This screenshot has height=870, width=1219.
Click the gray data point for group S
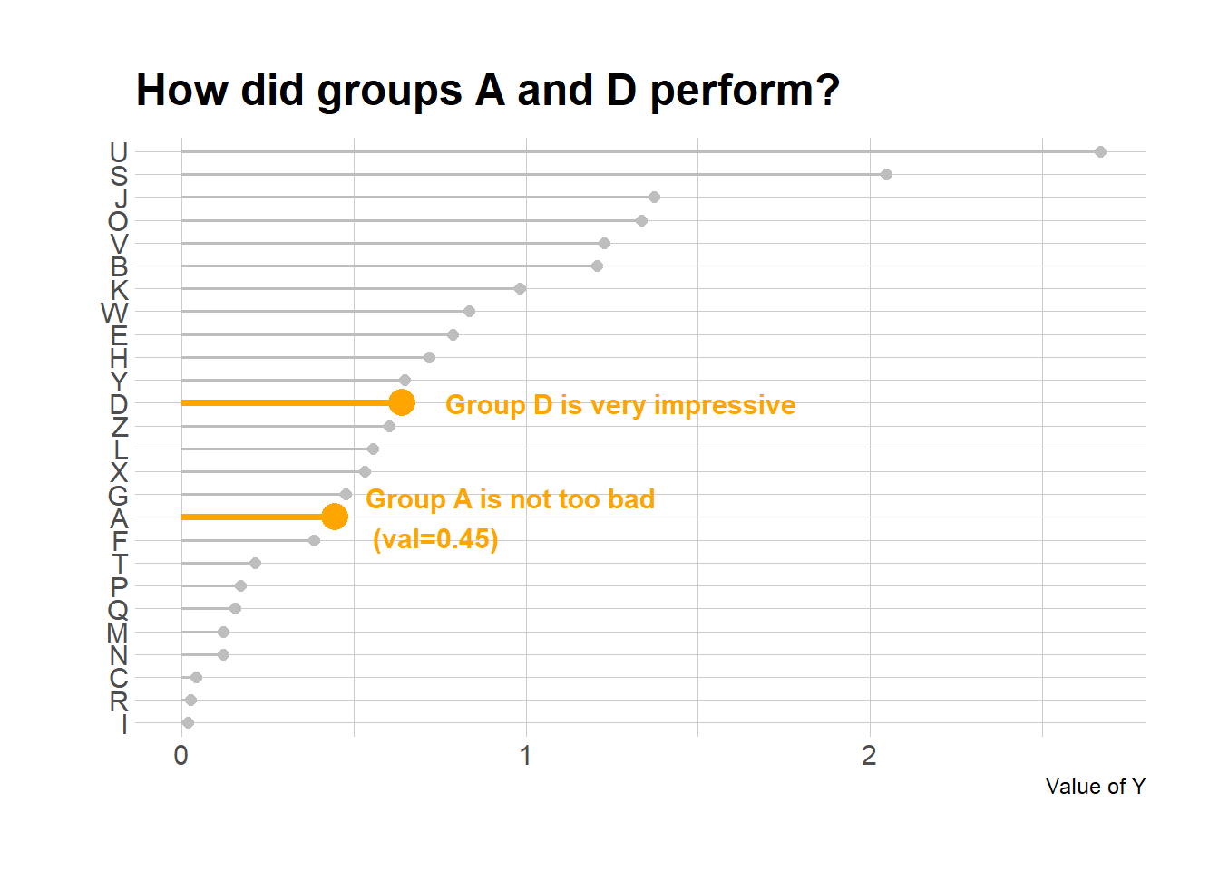point(886,174)
